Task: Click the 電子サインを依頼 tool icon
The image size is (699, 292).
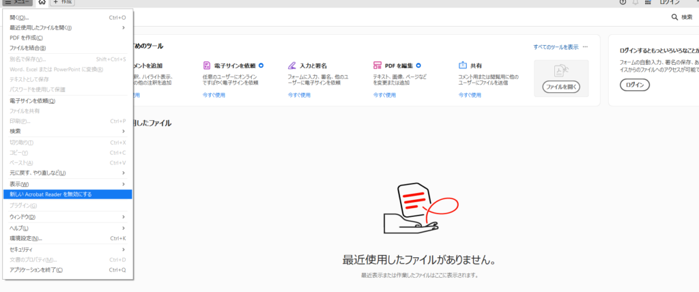Action: pyautogui.click(x=207, y=65)
